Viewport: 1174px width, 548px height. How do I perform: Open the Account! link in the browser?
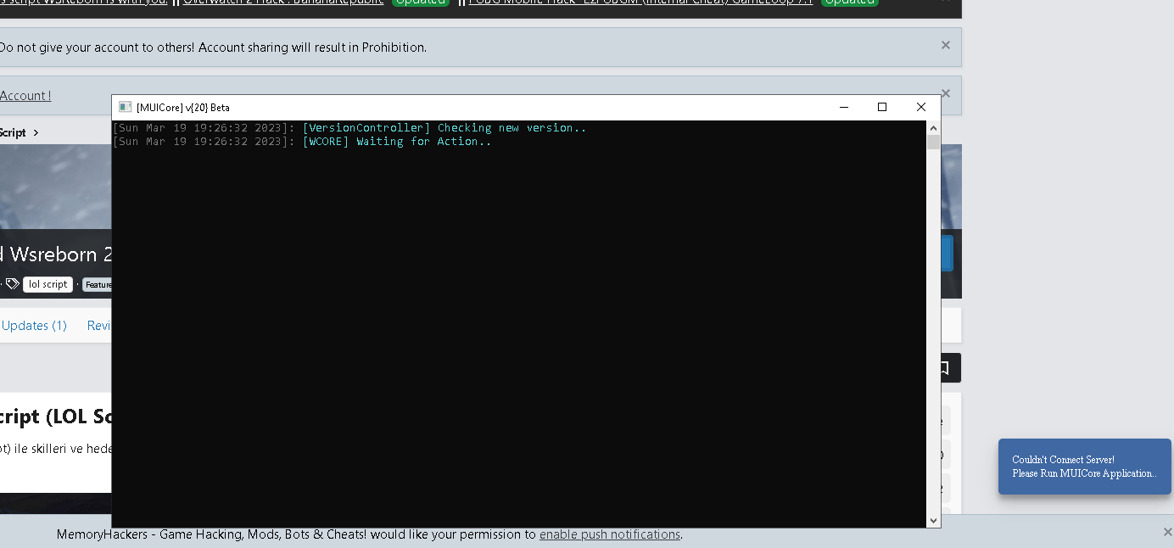pyautogui.click(x=25, y=96)
